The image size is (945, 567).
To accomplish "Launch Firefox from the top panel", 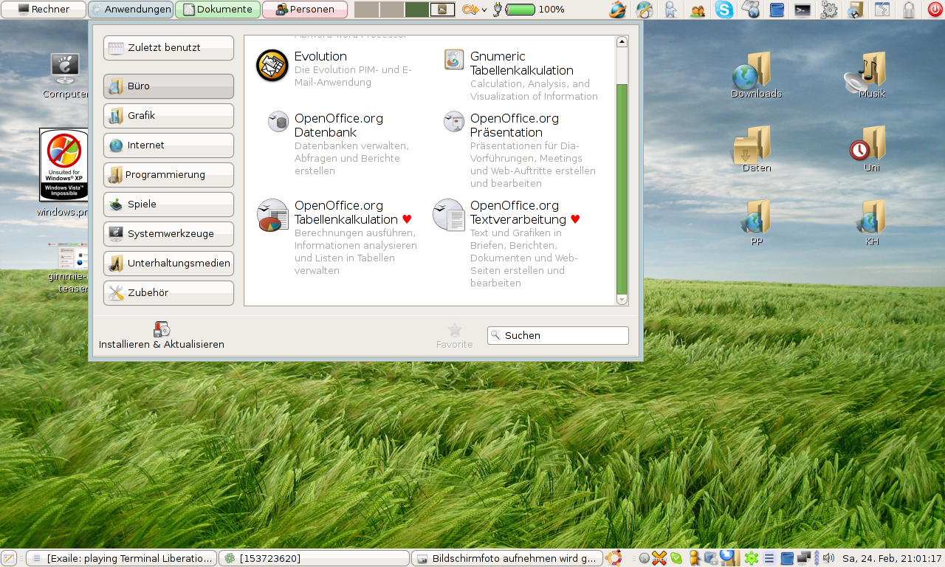I will (617, 10).
